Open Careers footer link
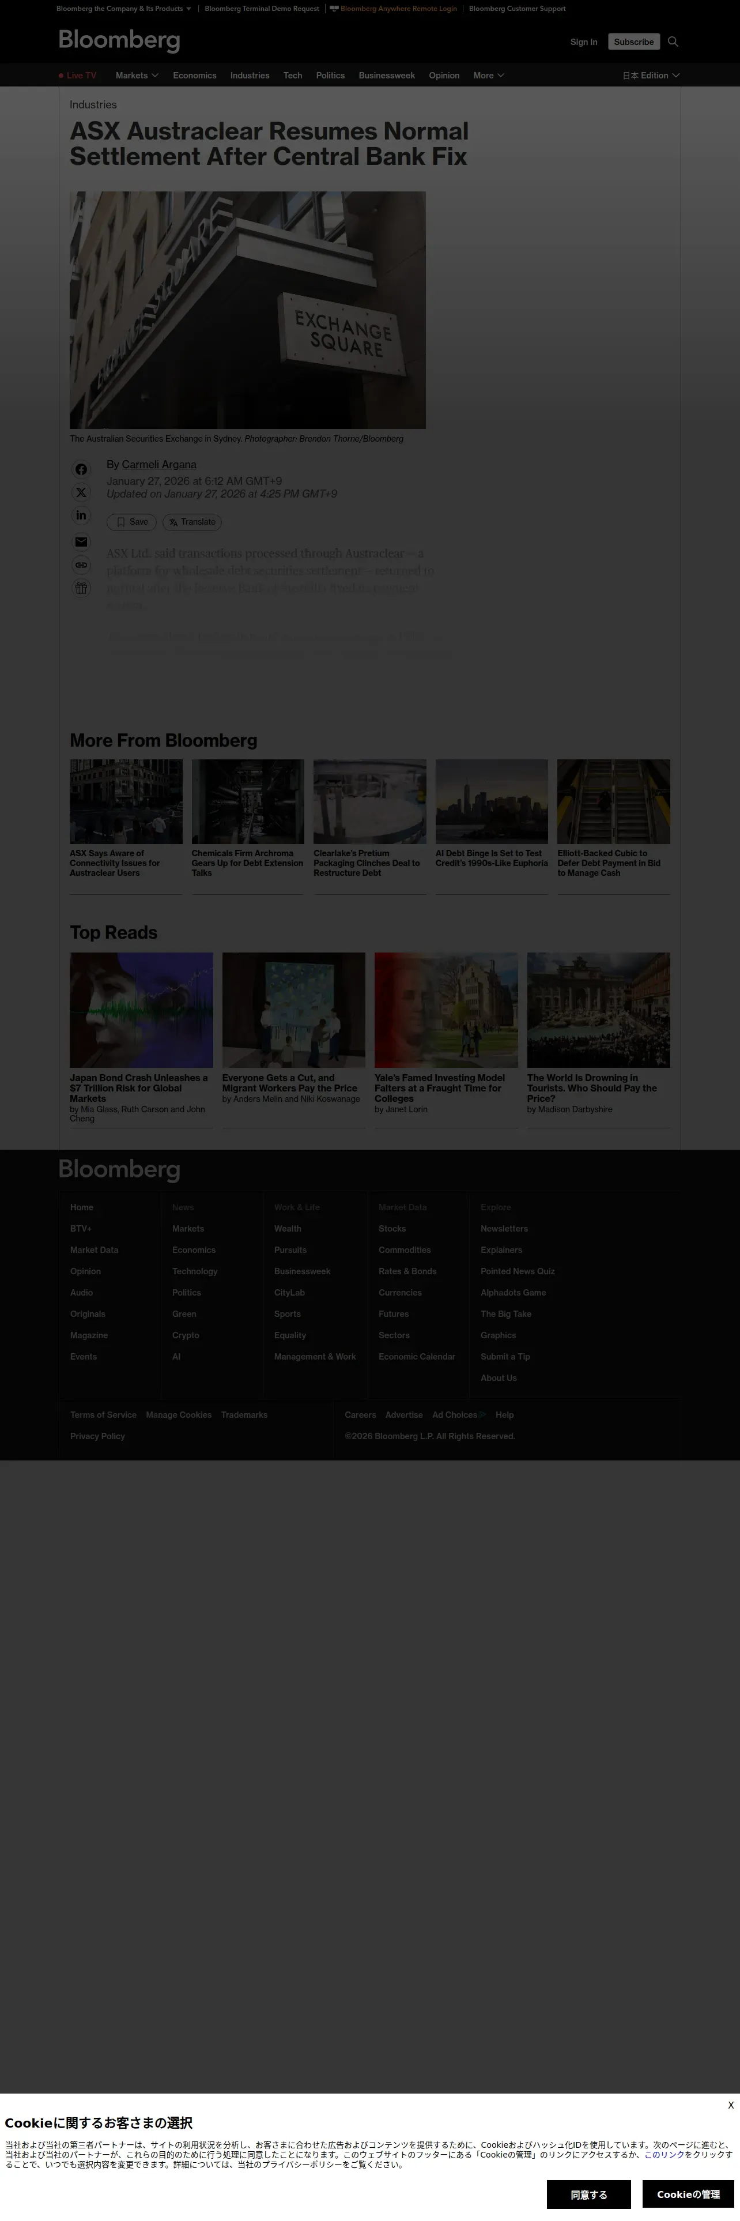The image size is (740, 2221). pos(360,1415)
